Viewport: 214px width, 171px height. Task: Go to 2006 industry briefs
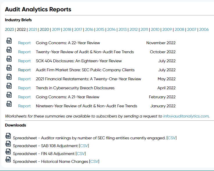tap(204, 30)
